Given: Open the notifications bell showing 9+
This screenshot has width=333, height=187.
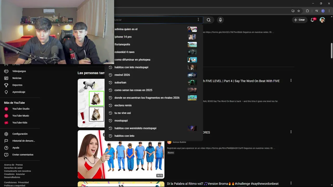Looking at the screenshot, I should coord(313,20).
